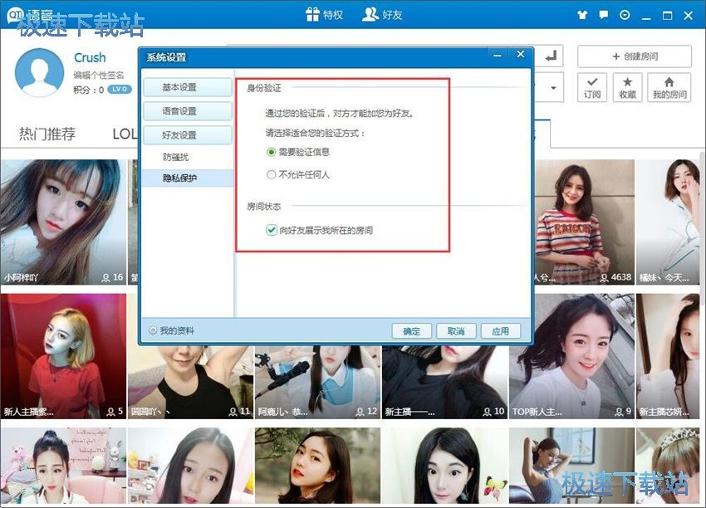Open the message bubble icon in title bar
The height and width of the screenshot is (508, 706).
[x=603, y=15]
